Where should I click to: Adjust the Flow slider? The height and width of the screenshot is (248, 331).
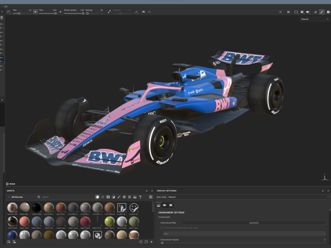tap(48, 14)
